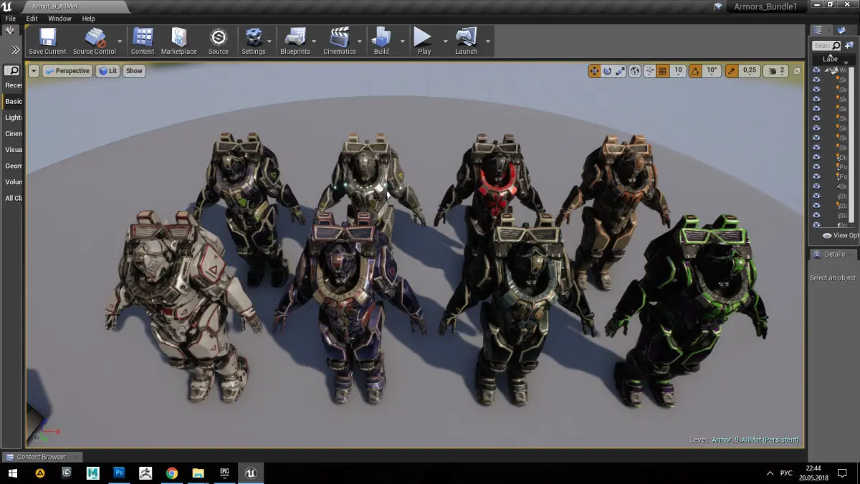Open the Window menu
Viewport: 860px width, 484px height.
59,19
